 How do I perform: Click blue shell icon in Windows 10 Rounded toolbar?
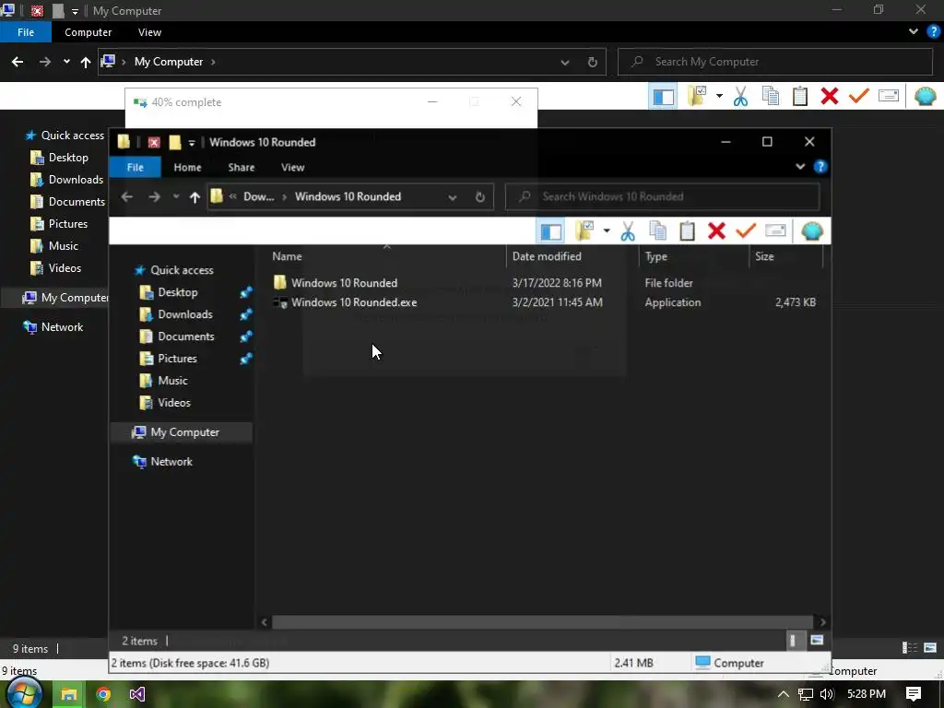(812, 231)
